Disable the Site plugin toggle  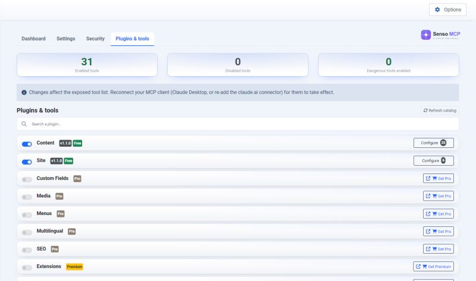pos(27,162)
